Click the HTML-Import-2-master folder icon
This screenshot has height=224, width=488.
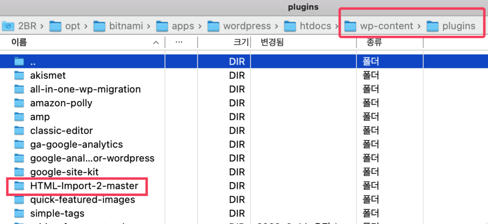(19, 186)
